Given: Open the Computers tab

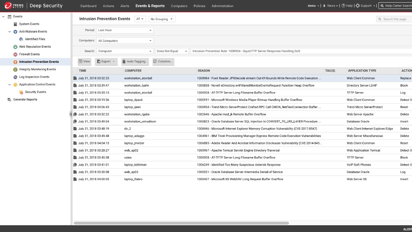Looking at the screenshot, I should (179, 6).
